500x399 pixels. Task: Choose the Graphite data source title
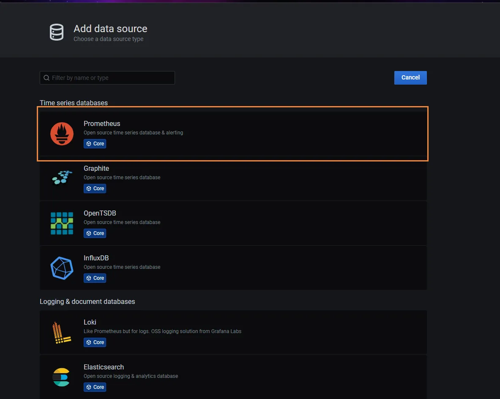tap(96, 168)
